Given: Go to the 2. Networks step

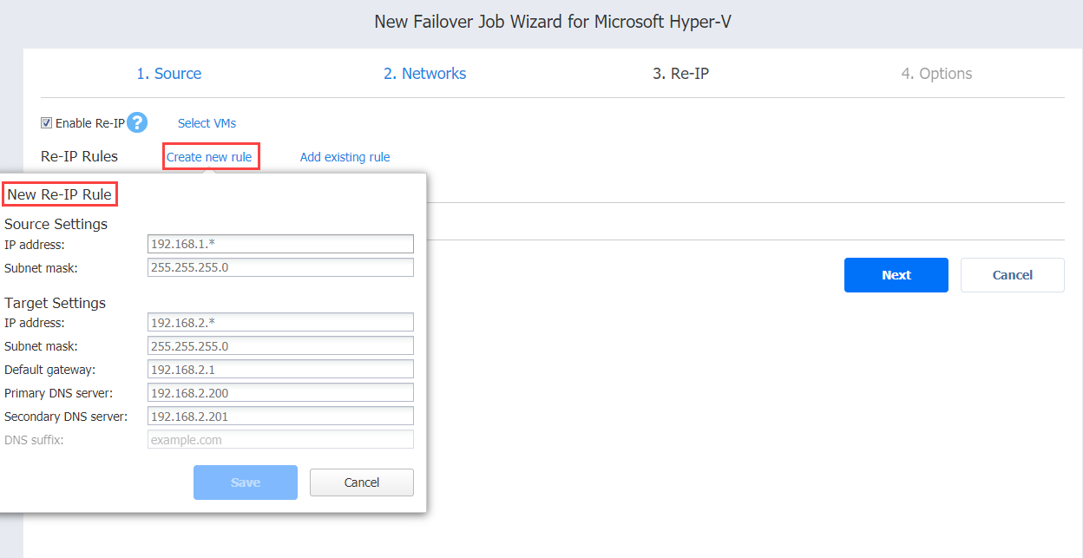Looking at the screenshot, I should coord(425,74).
